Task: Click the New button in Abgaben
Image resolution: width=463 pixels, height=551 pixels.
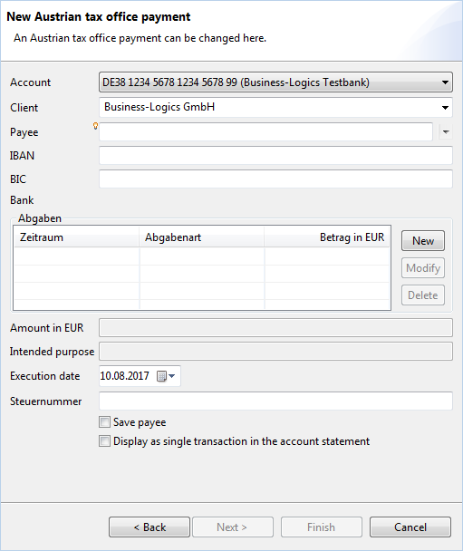Action: pyautogui.click(x=423, y=241)
